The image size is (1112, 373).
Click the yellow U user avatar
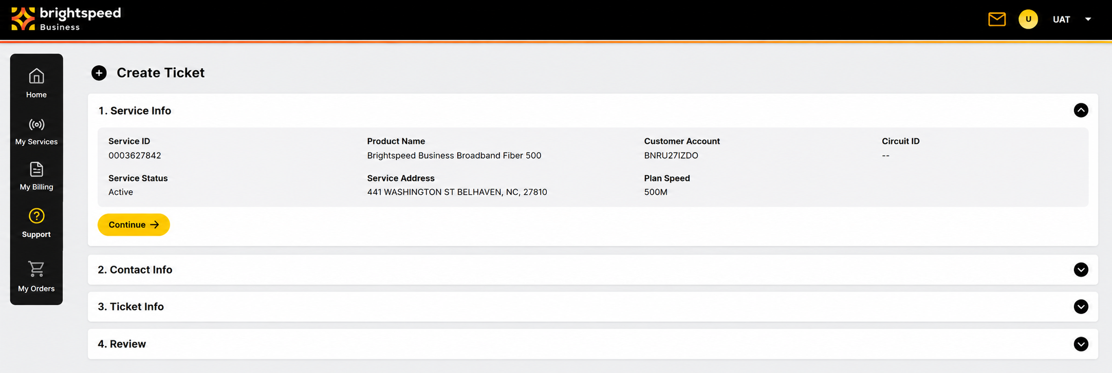[x=1028, y=20]
